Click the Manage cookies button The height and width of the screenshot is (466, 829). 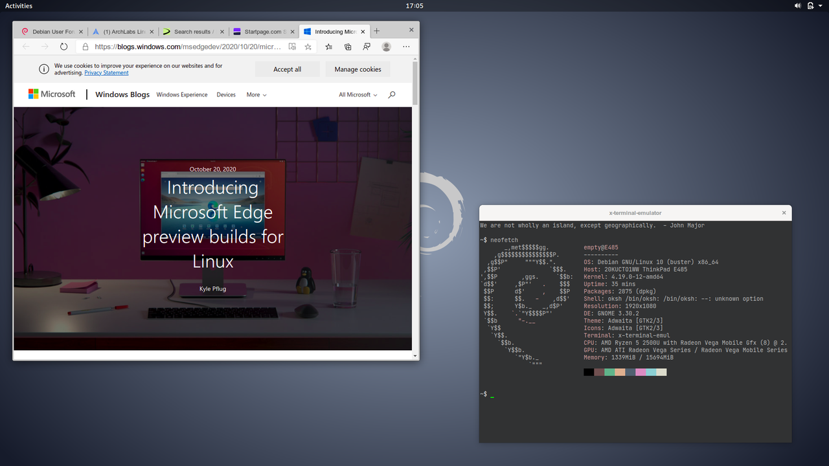(x=358, y=69)
